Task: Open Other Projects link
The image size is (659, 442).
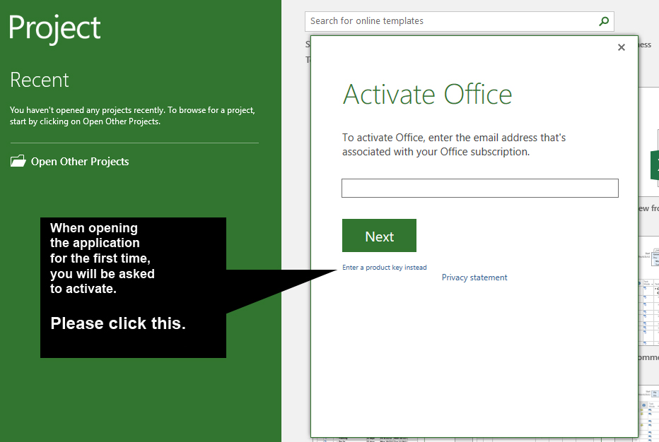Action: pyautogui.click(x=80, y=162)
